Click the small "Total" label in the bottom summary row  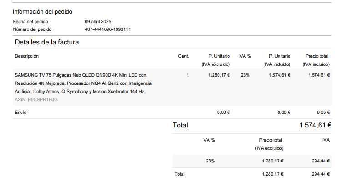[180, 174]
